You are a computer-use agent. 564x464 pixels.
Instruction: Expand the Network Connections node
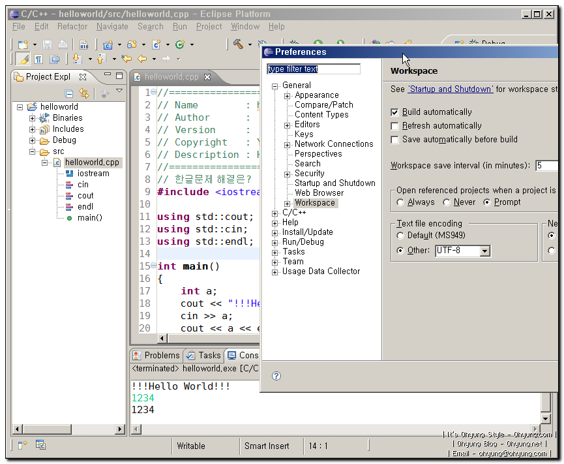pyautogui.click(x=287, y=145)
